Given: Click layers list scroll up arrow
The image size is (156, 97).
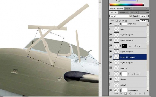Looking at the screenshot, I should point(148,24).
